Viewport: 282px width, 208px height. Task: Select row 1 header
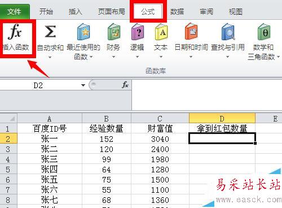click(x=8, y=128)
